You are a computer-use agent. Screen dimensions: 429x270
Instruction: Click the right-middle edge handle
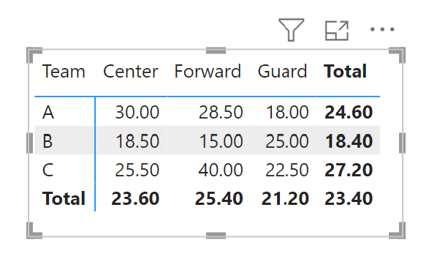402,143
